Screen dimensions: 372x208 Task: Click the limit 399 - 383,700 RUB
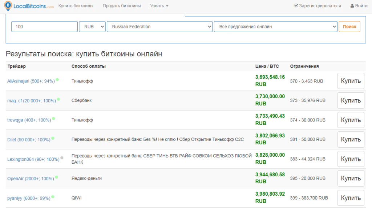click(x=309, y=198)
